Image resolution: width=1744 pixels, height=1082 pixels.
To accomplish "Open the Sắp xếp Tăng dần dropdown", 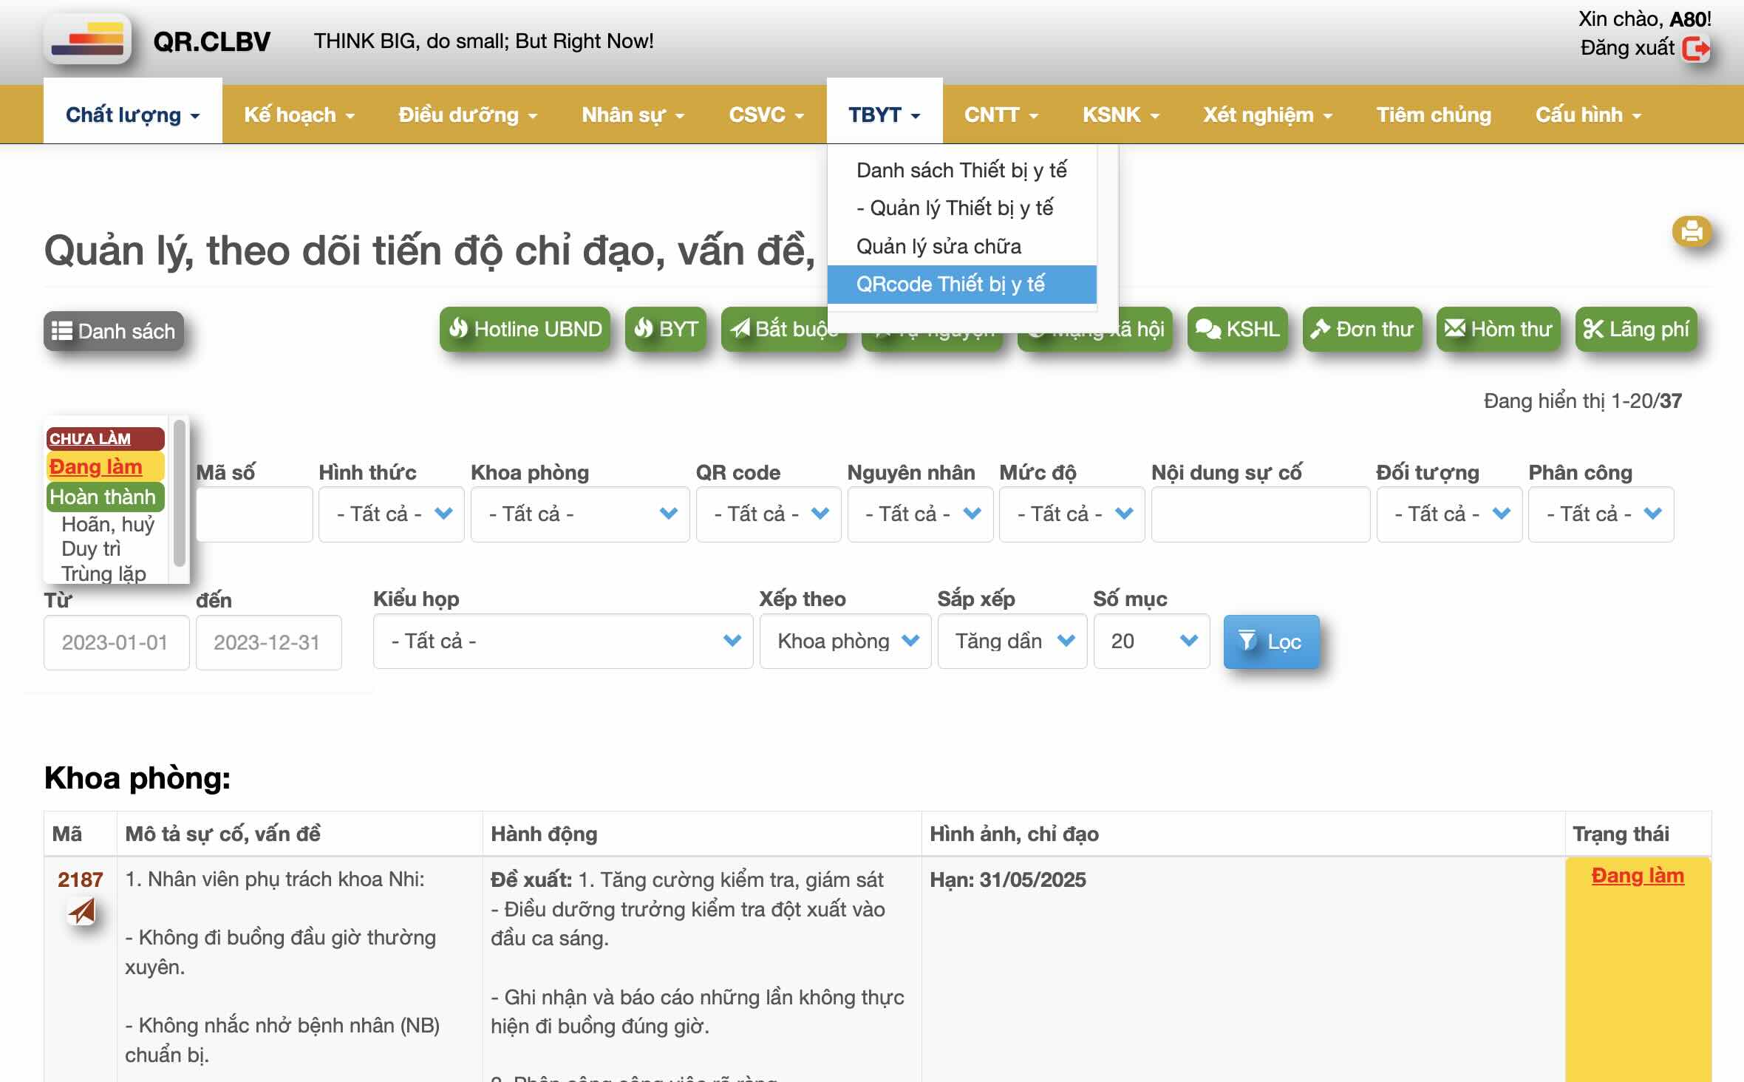I will (x=1011, y=641).
